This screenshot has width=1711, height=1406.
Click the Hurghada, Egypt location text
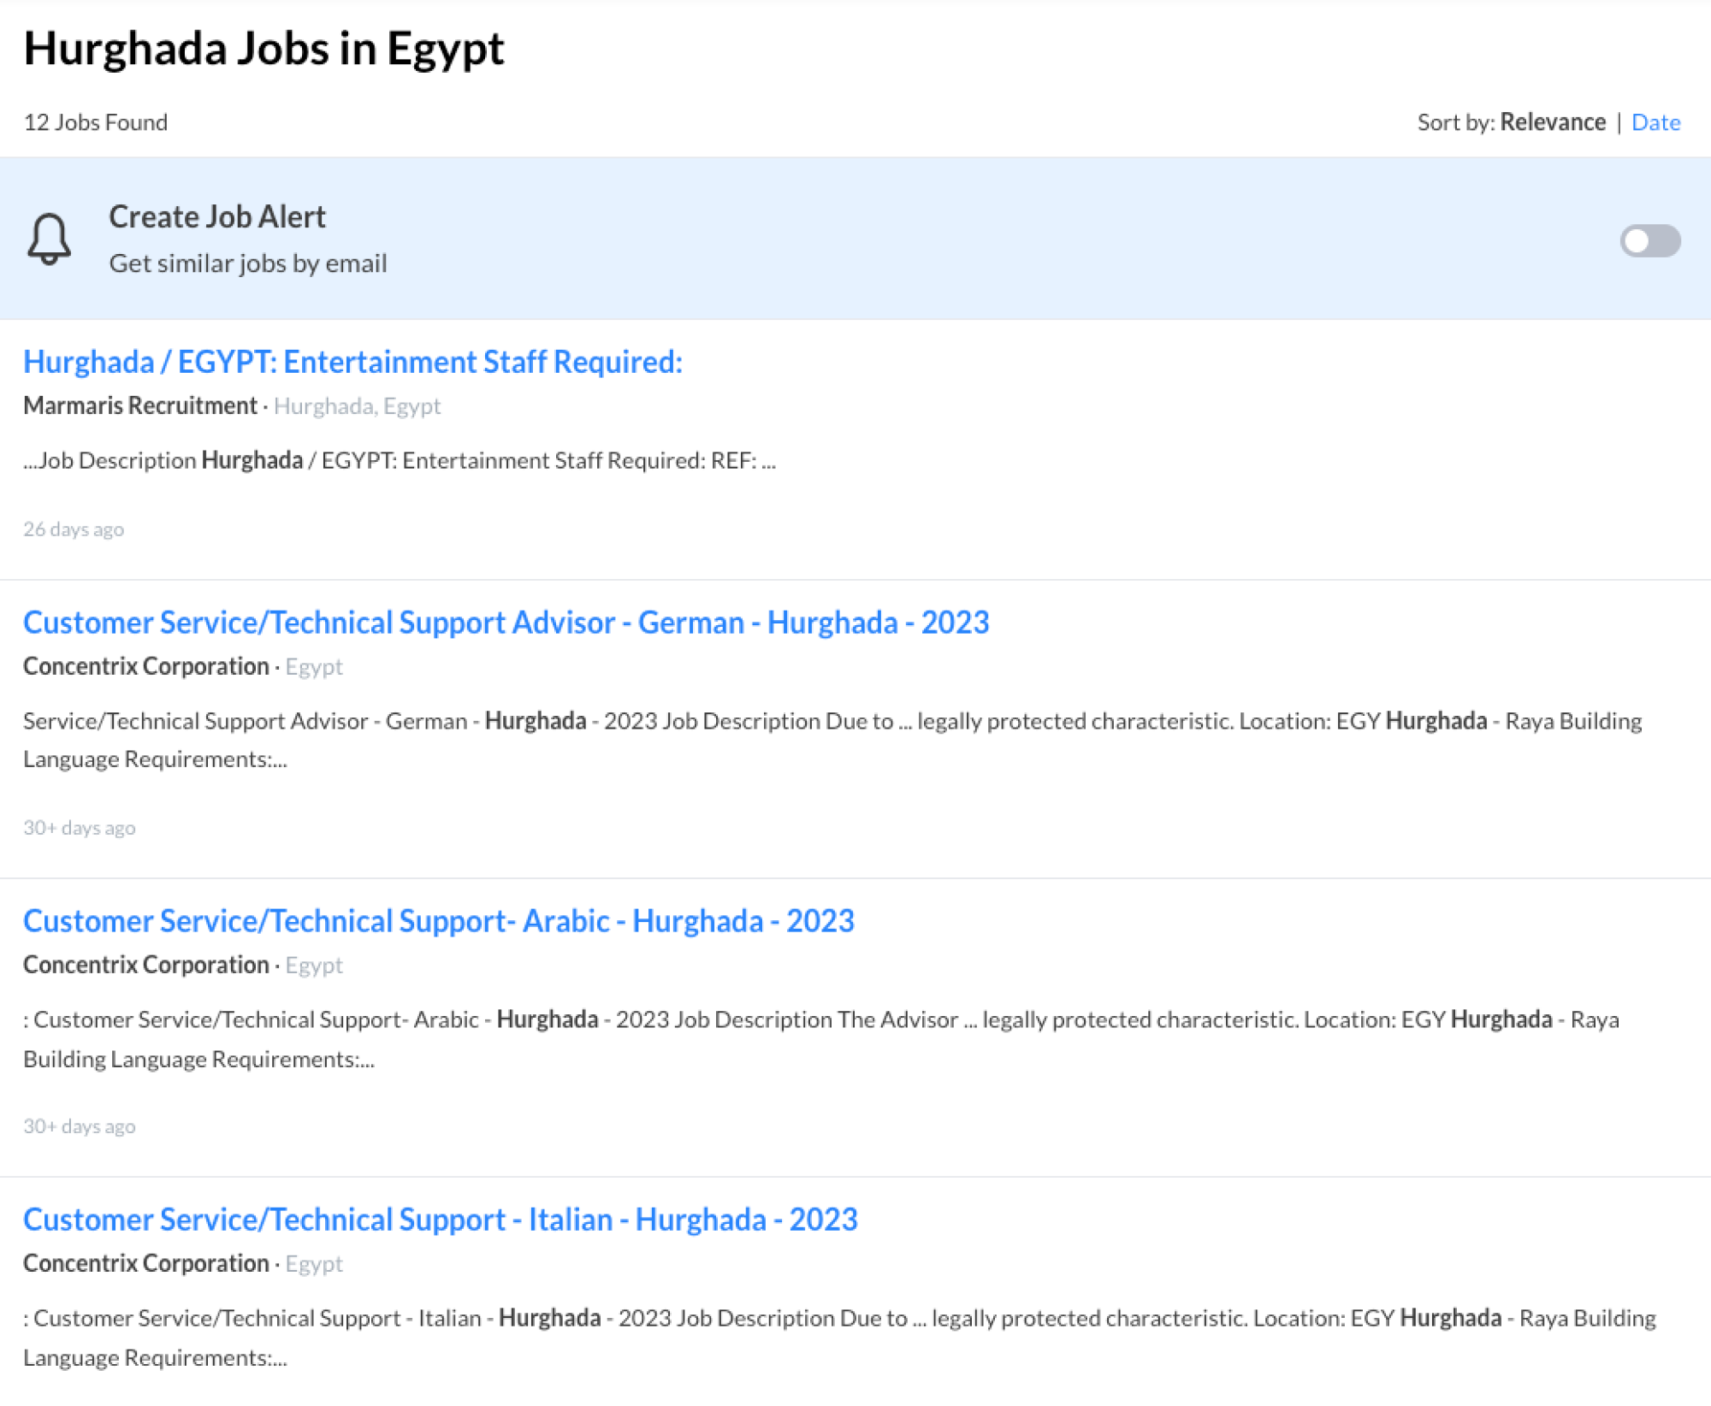(357, 406)
